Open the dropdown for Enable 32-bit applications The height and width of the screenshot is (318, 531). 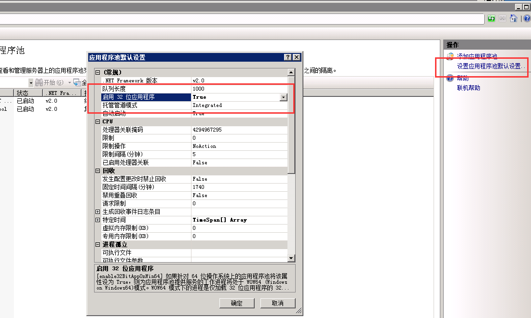click(283, 97)
